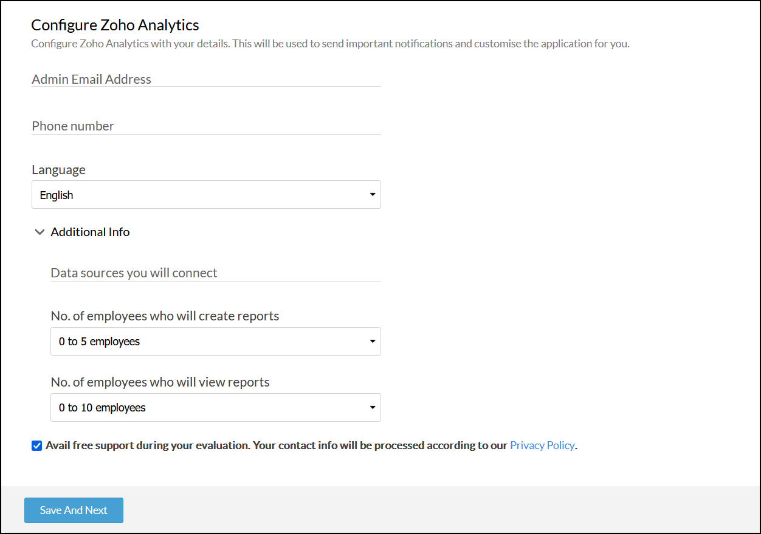
Task: Open the employees who create reports dropdown
Action: click(216, 342)
